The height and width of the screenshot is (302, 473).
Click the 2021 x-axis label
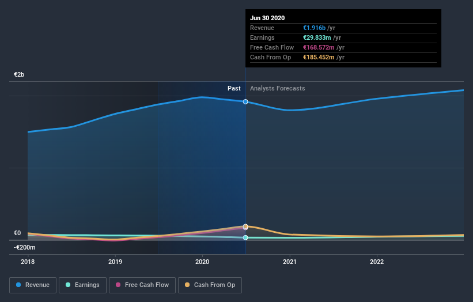[290, 262]
